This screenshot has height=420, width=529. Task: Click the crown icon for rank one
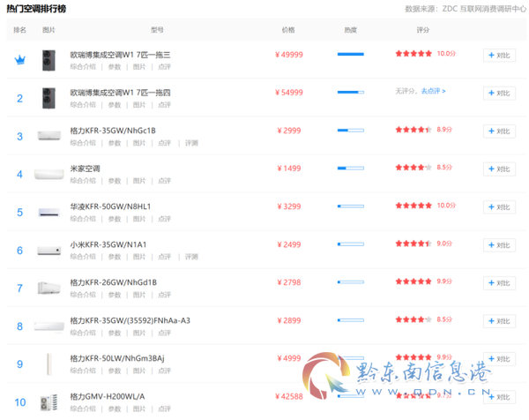20,60
